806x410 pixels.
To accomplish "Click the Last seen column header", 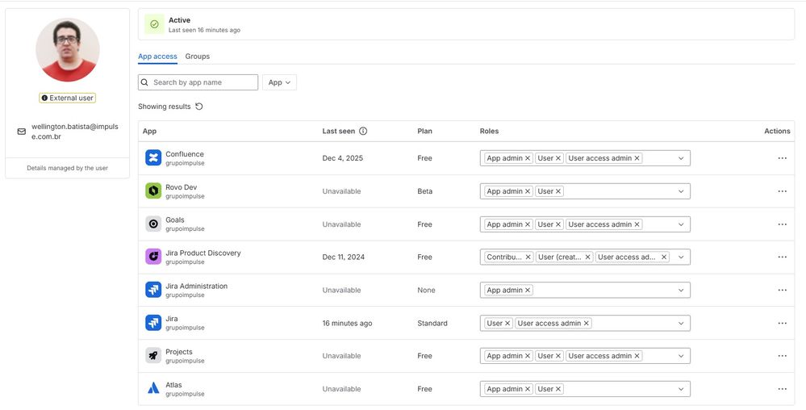I will coord(339,132).
